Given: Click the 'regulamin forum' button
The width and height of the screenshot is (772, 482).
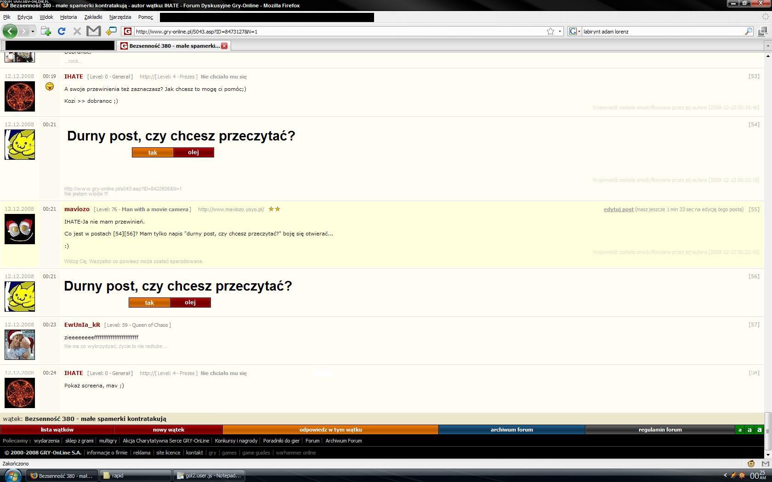Looking at the screenshot, I should [x=660, y=430].
